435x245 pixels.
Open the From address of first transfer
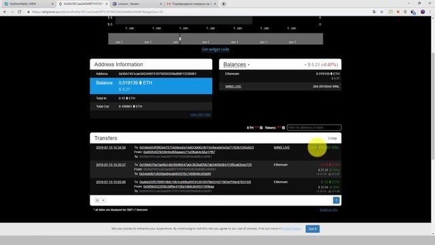pos(179,152)
